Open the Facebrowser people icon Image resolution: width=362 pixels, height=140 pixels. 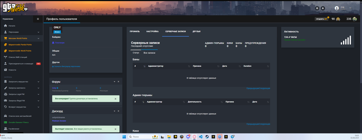pyautogui.click(x=5, y=129)
